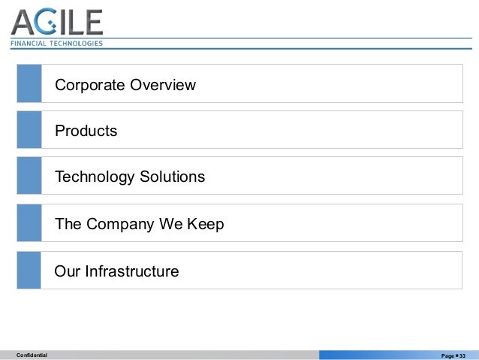Viewport: 479px width, 360px height.
Task: Click the blue square beside The Company We Keep
Action: click(x=29, y=223)
